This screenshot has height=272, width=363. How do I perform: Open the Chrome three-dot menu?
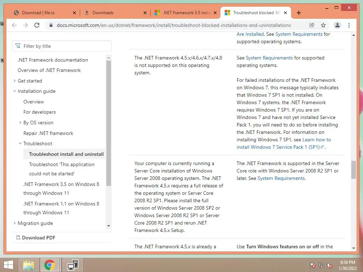click(349, 25)
